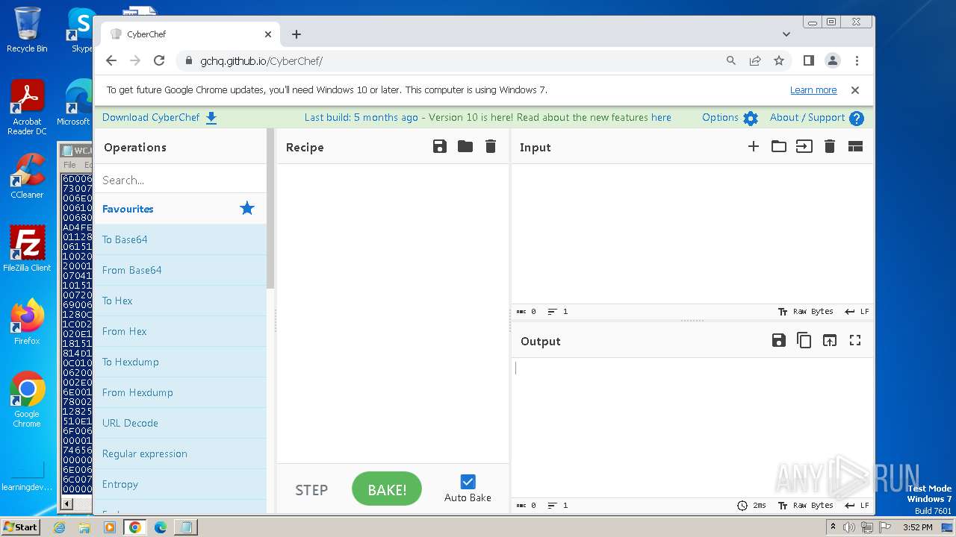
Task: Follow the Learn more link
Action: (x=813, y=90)
